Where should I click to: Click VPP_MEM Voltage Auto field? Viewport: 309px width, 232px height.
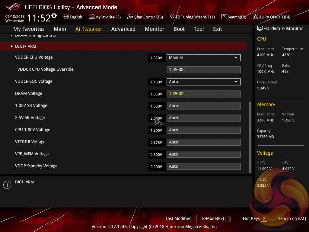(204, 154)
